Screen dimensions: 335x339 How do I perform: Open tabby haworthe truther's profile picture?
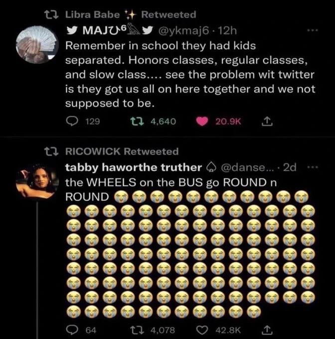tap(36, 181)
